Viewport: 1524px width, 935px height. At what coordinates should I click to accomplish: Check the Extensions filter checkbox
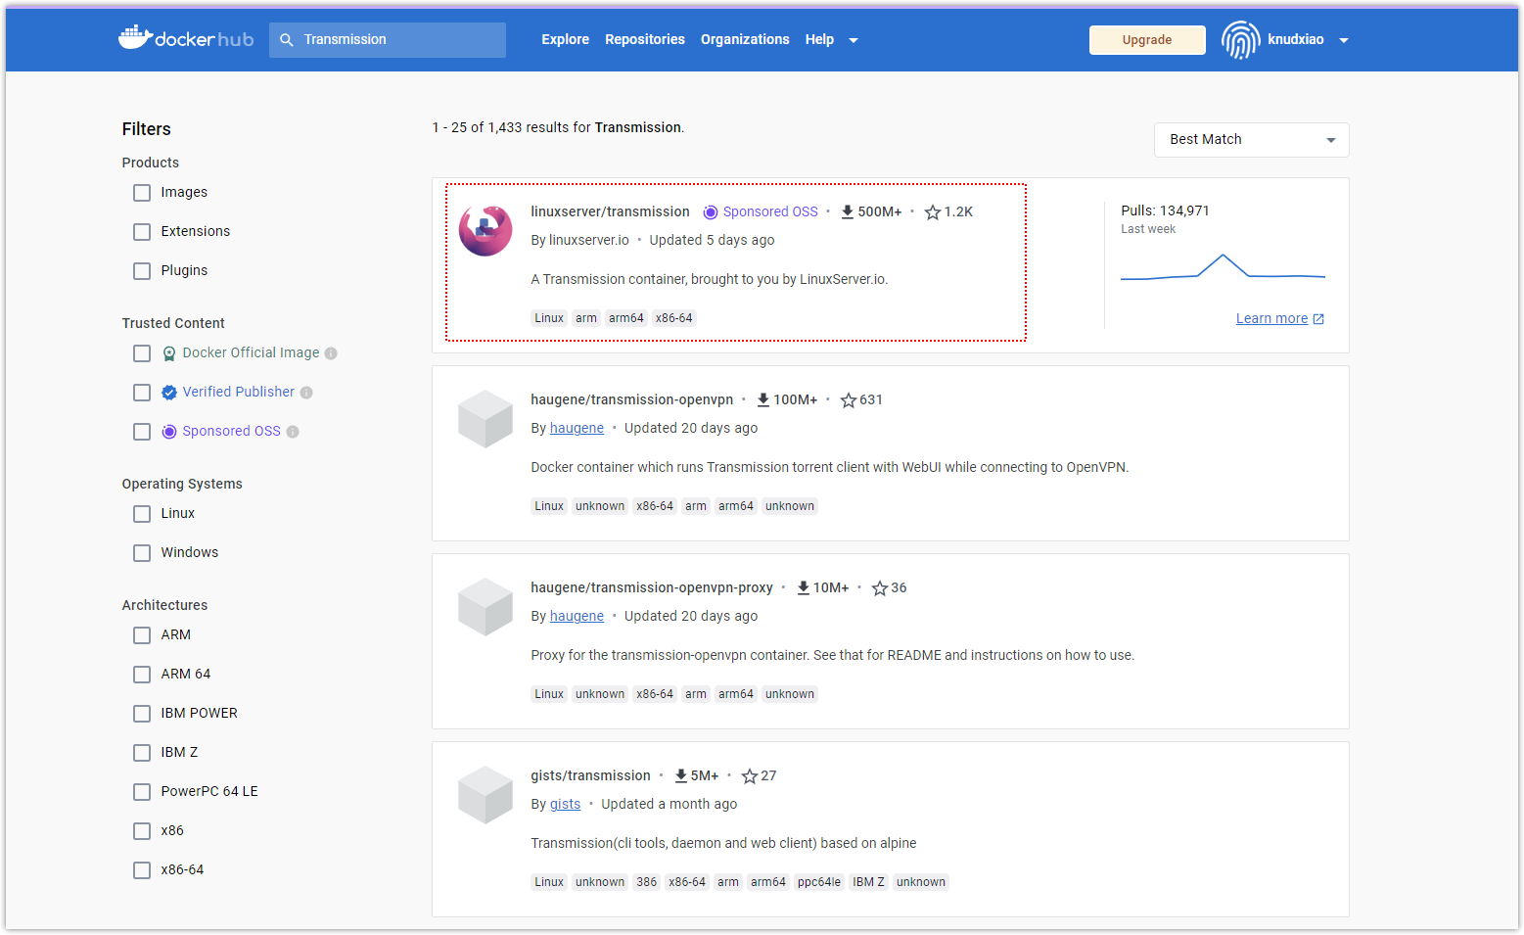point(142,232)
